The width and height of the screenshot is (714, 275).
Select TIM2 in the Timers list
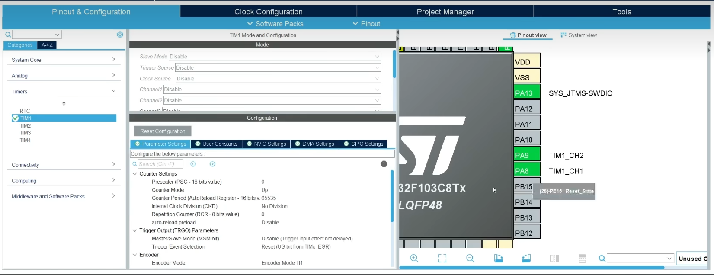click(25, 125)
